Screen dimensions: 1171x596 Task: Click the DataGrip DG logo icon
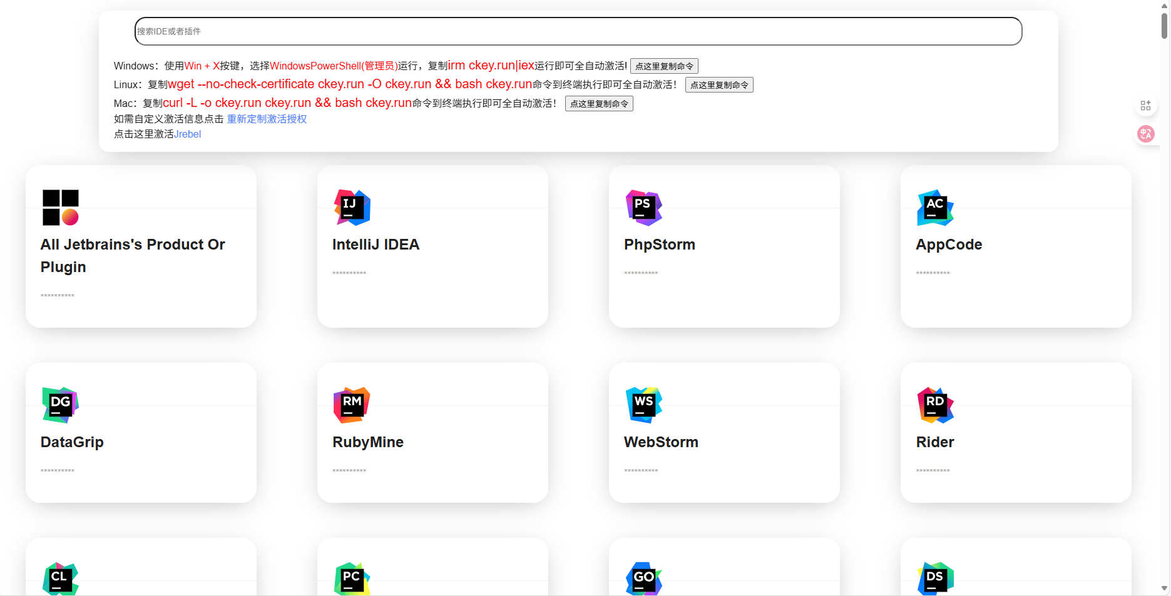pos(61,405)
